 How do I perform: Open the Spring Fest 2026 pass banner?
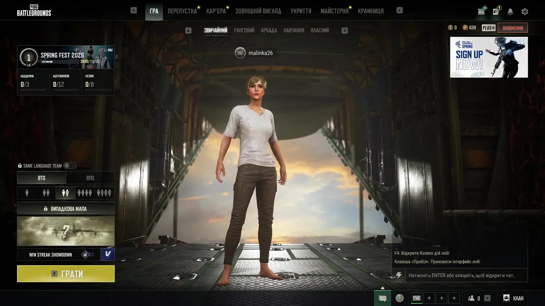pyautogui.click(x=66, y=57)
